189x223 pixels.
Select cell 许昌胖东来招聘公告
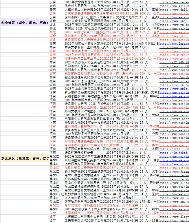click(85, 153)
